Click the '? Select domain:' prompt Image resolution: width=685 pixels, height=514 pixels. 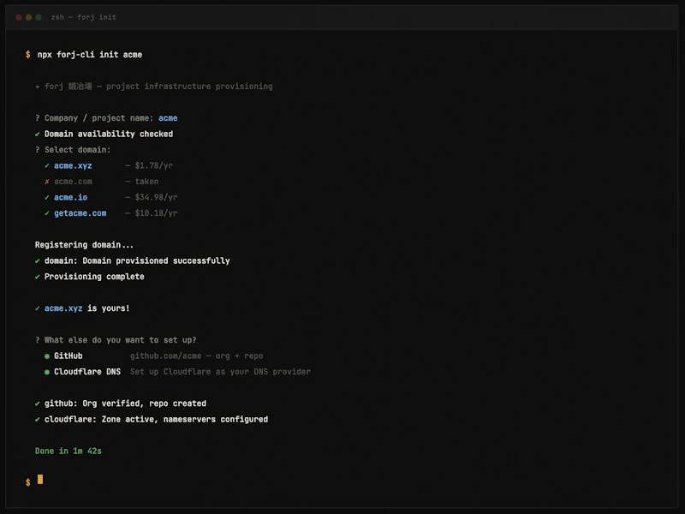click(73, 150)
